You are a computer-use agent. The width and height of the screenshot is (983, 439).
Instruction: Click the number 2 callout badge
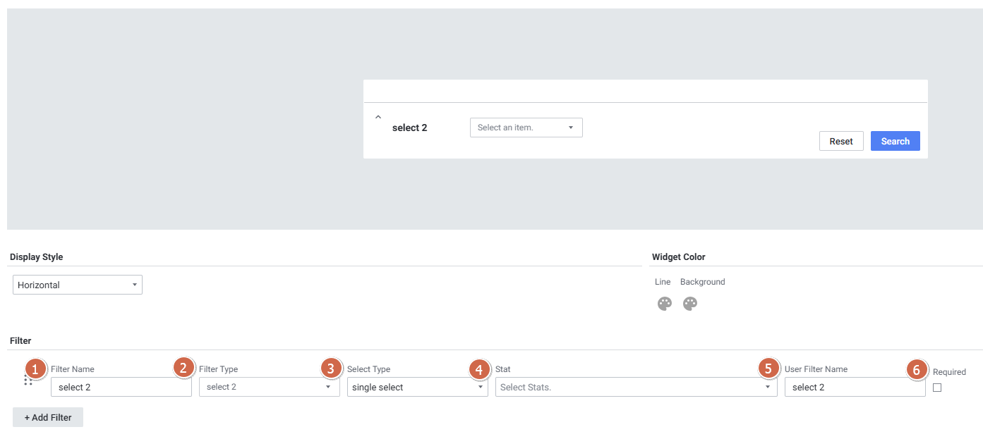coord(183,368)
